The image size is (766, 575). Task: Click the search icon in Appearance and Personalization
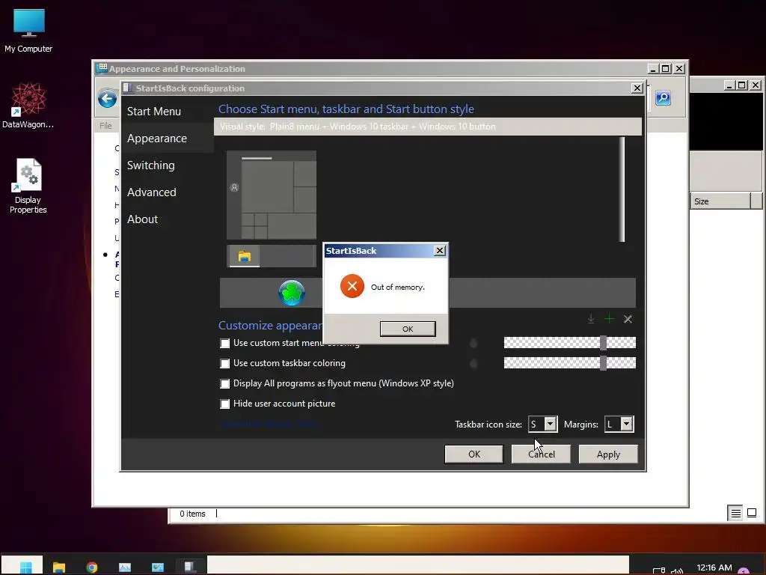[x=663, y=98]
